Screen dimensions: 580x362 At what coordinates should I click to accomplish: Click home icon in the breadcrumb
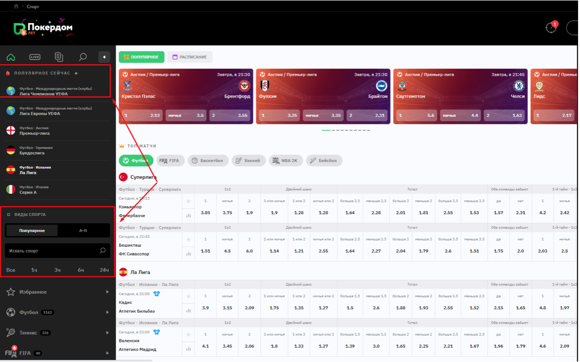coord(16,7)
